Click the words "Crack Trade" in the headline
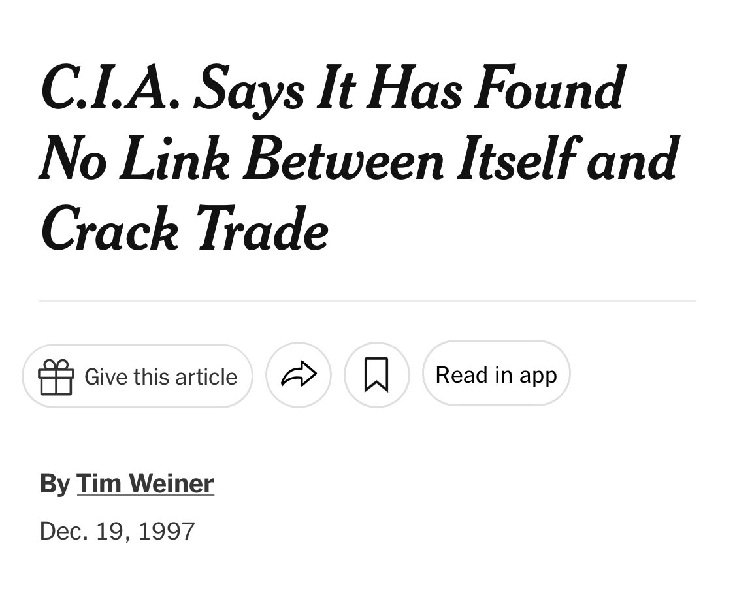The width and height of the screenshot is (735, 597). pyautogui.click(x=184, y=231)
